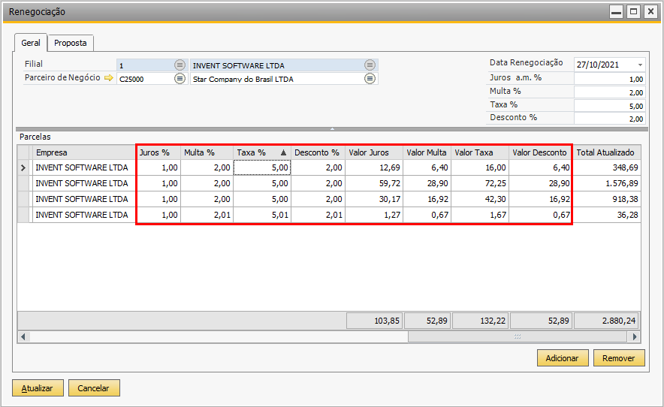Click the Atualizar button
Screen dimensions: 664x407
point(38,388)
